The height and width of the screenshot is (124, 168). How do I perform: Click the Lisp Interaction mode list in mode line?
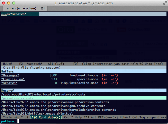pos(122,64)
